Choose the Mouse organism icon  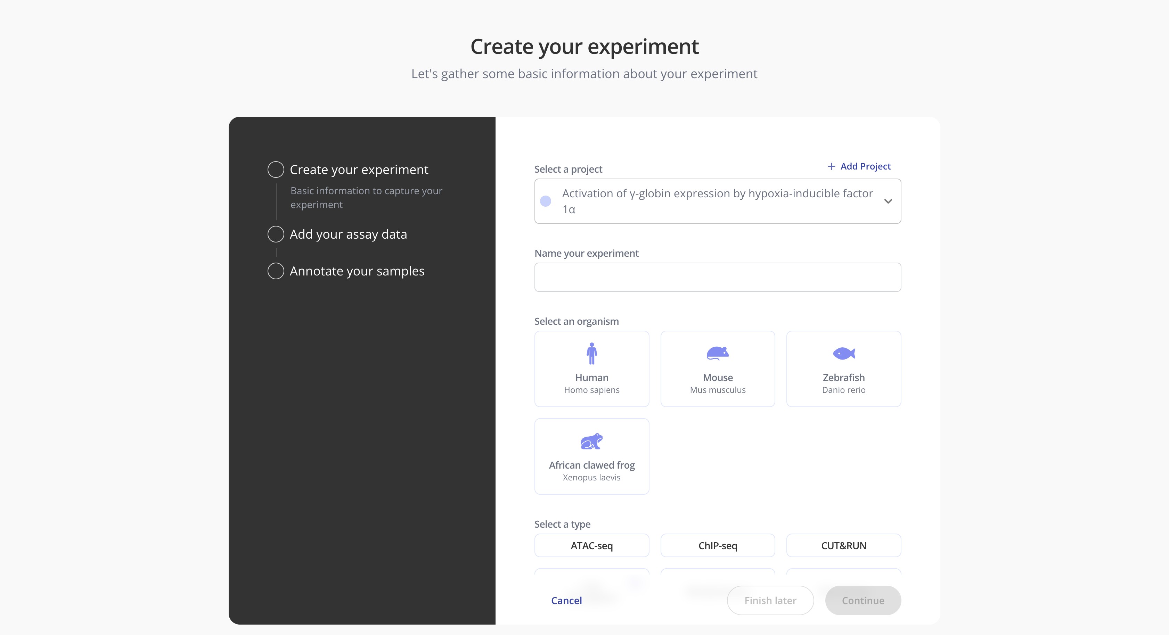[x=718, y=353]
